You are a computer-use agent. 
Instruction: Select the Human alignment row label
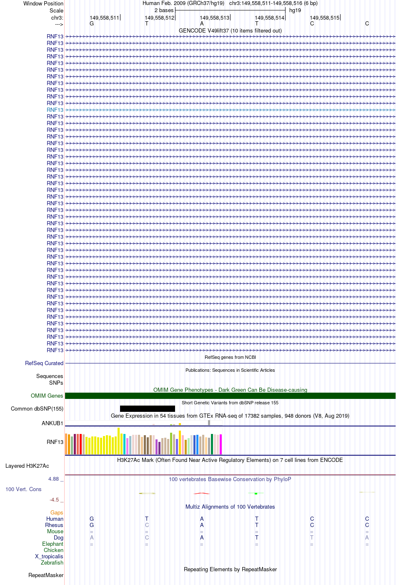point(55,519)
